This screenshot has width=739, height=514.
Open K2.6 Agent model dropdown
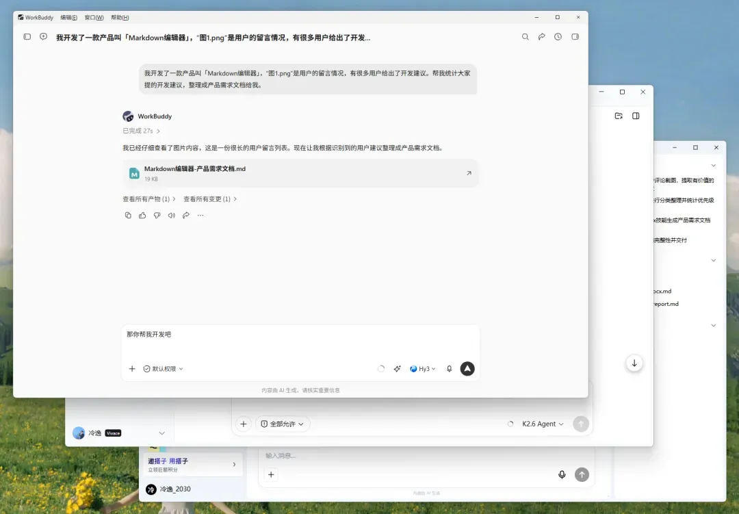[x=543, y=424]
